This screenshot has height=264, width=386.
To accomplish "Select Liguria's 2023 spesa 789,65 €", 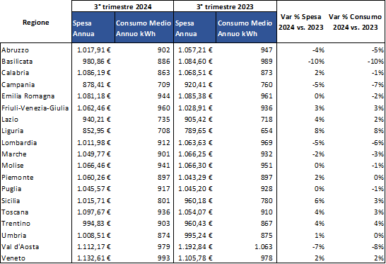I will [x=199, y=131].
